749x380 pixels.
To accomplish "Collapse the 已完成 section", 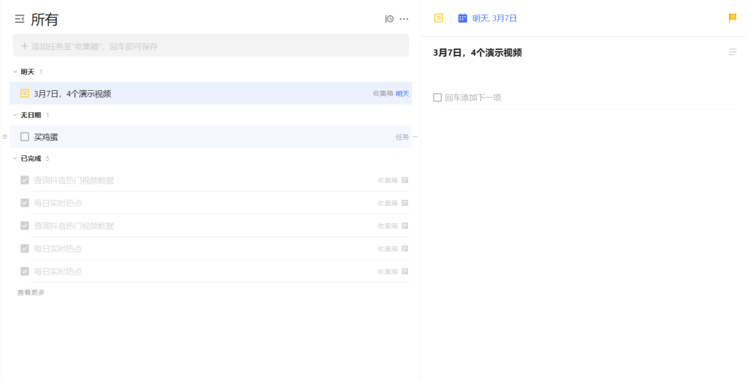I will [x=15, y=158].
